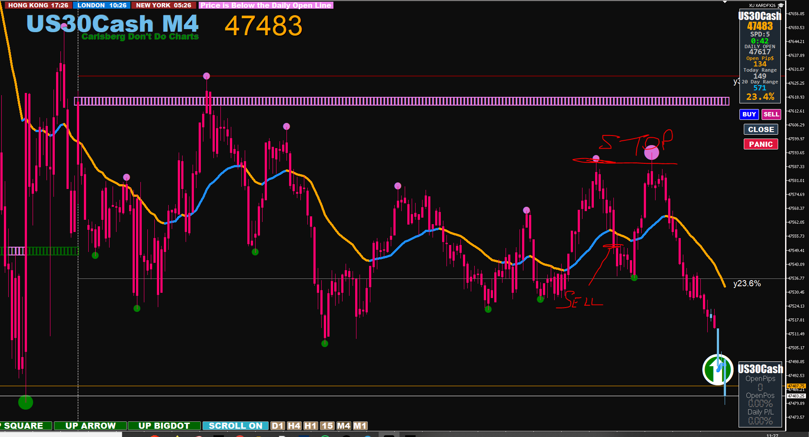Click the US30Cash M4 chart title
The height and width of the screenshot is (437, 809).
point(113,23)
